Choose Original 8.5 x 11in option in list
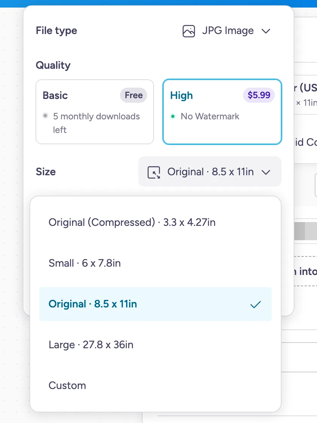This screenshot has width=317, height=423. click(155, 304)
